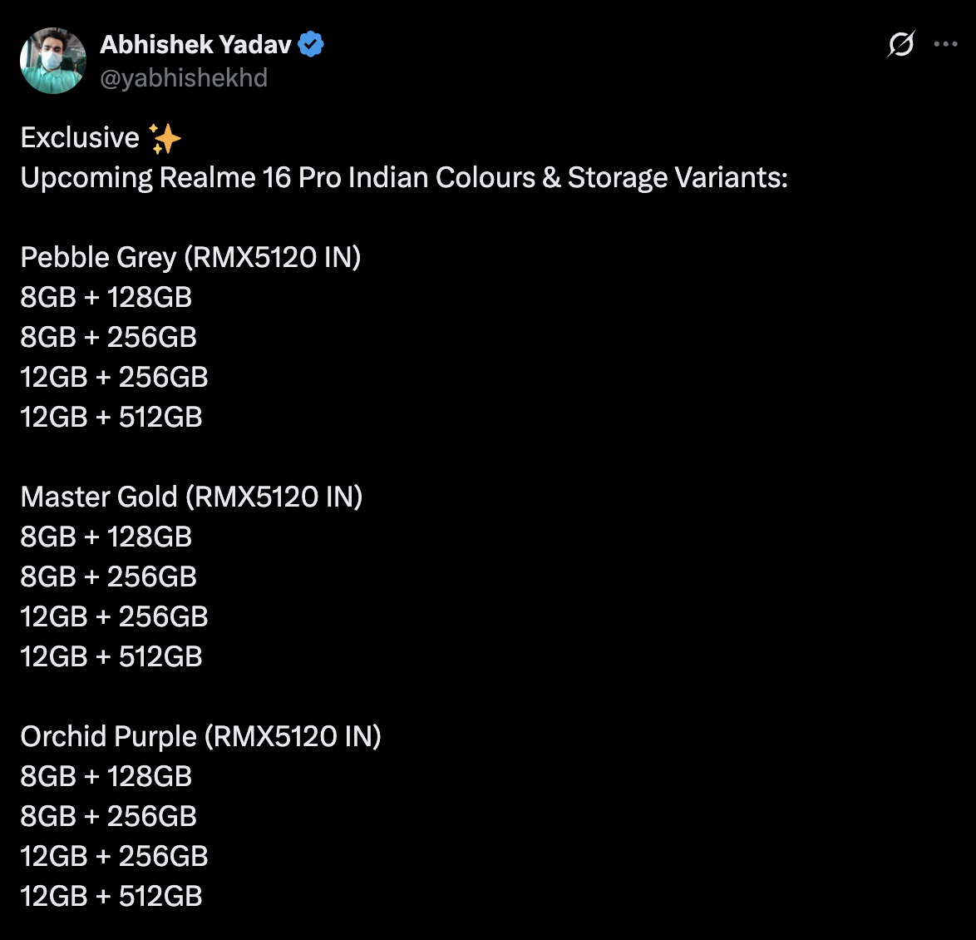This screenshot has height=940, width=976.
Task: Tap the blue verification tick after the name
Action: (x=310, y=45)
